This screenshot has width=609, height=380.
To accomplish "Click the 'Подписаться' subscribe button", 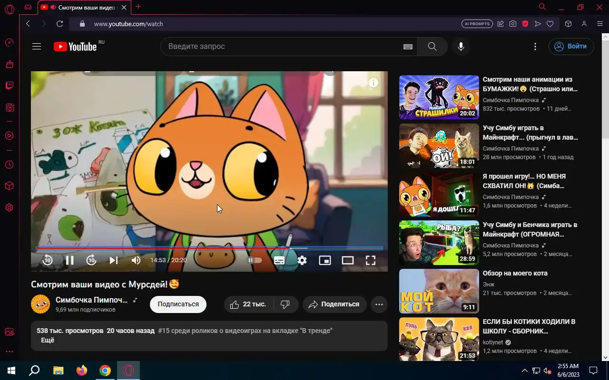I will pyautogui.click(x=178, y=304).
